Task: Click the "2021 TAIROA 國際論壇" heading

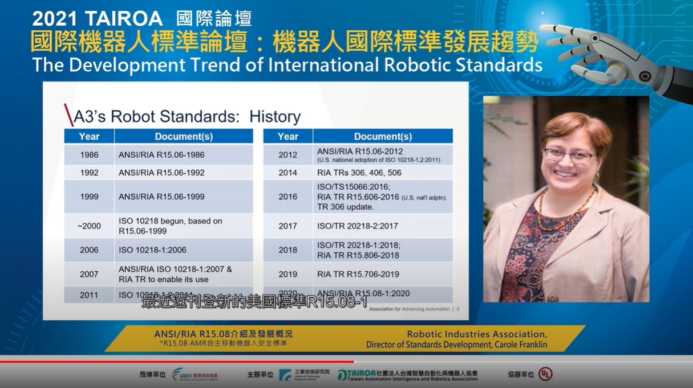Action: (142, 18)
